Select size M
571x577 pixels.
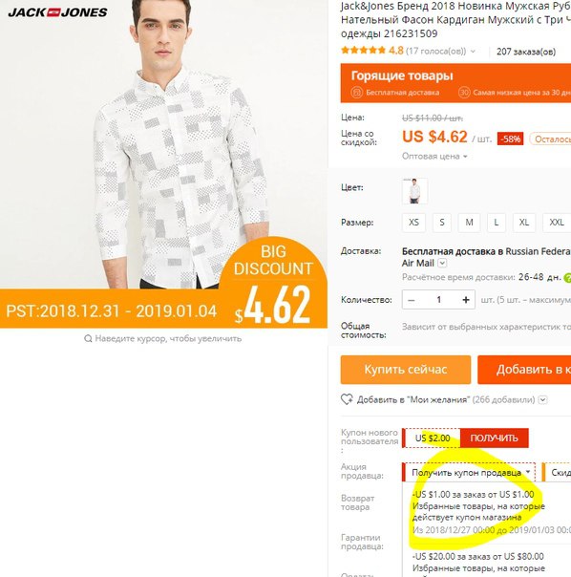(x=469, y=223)
